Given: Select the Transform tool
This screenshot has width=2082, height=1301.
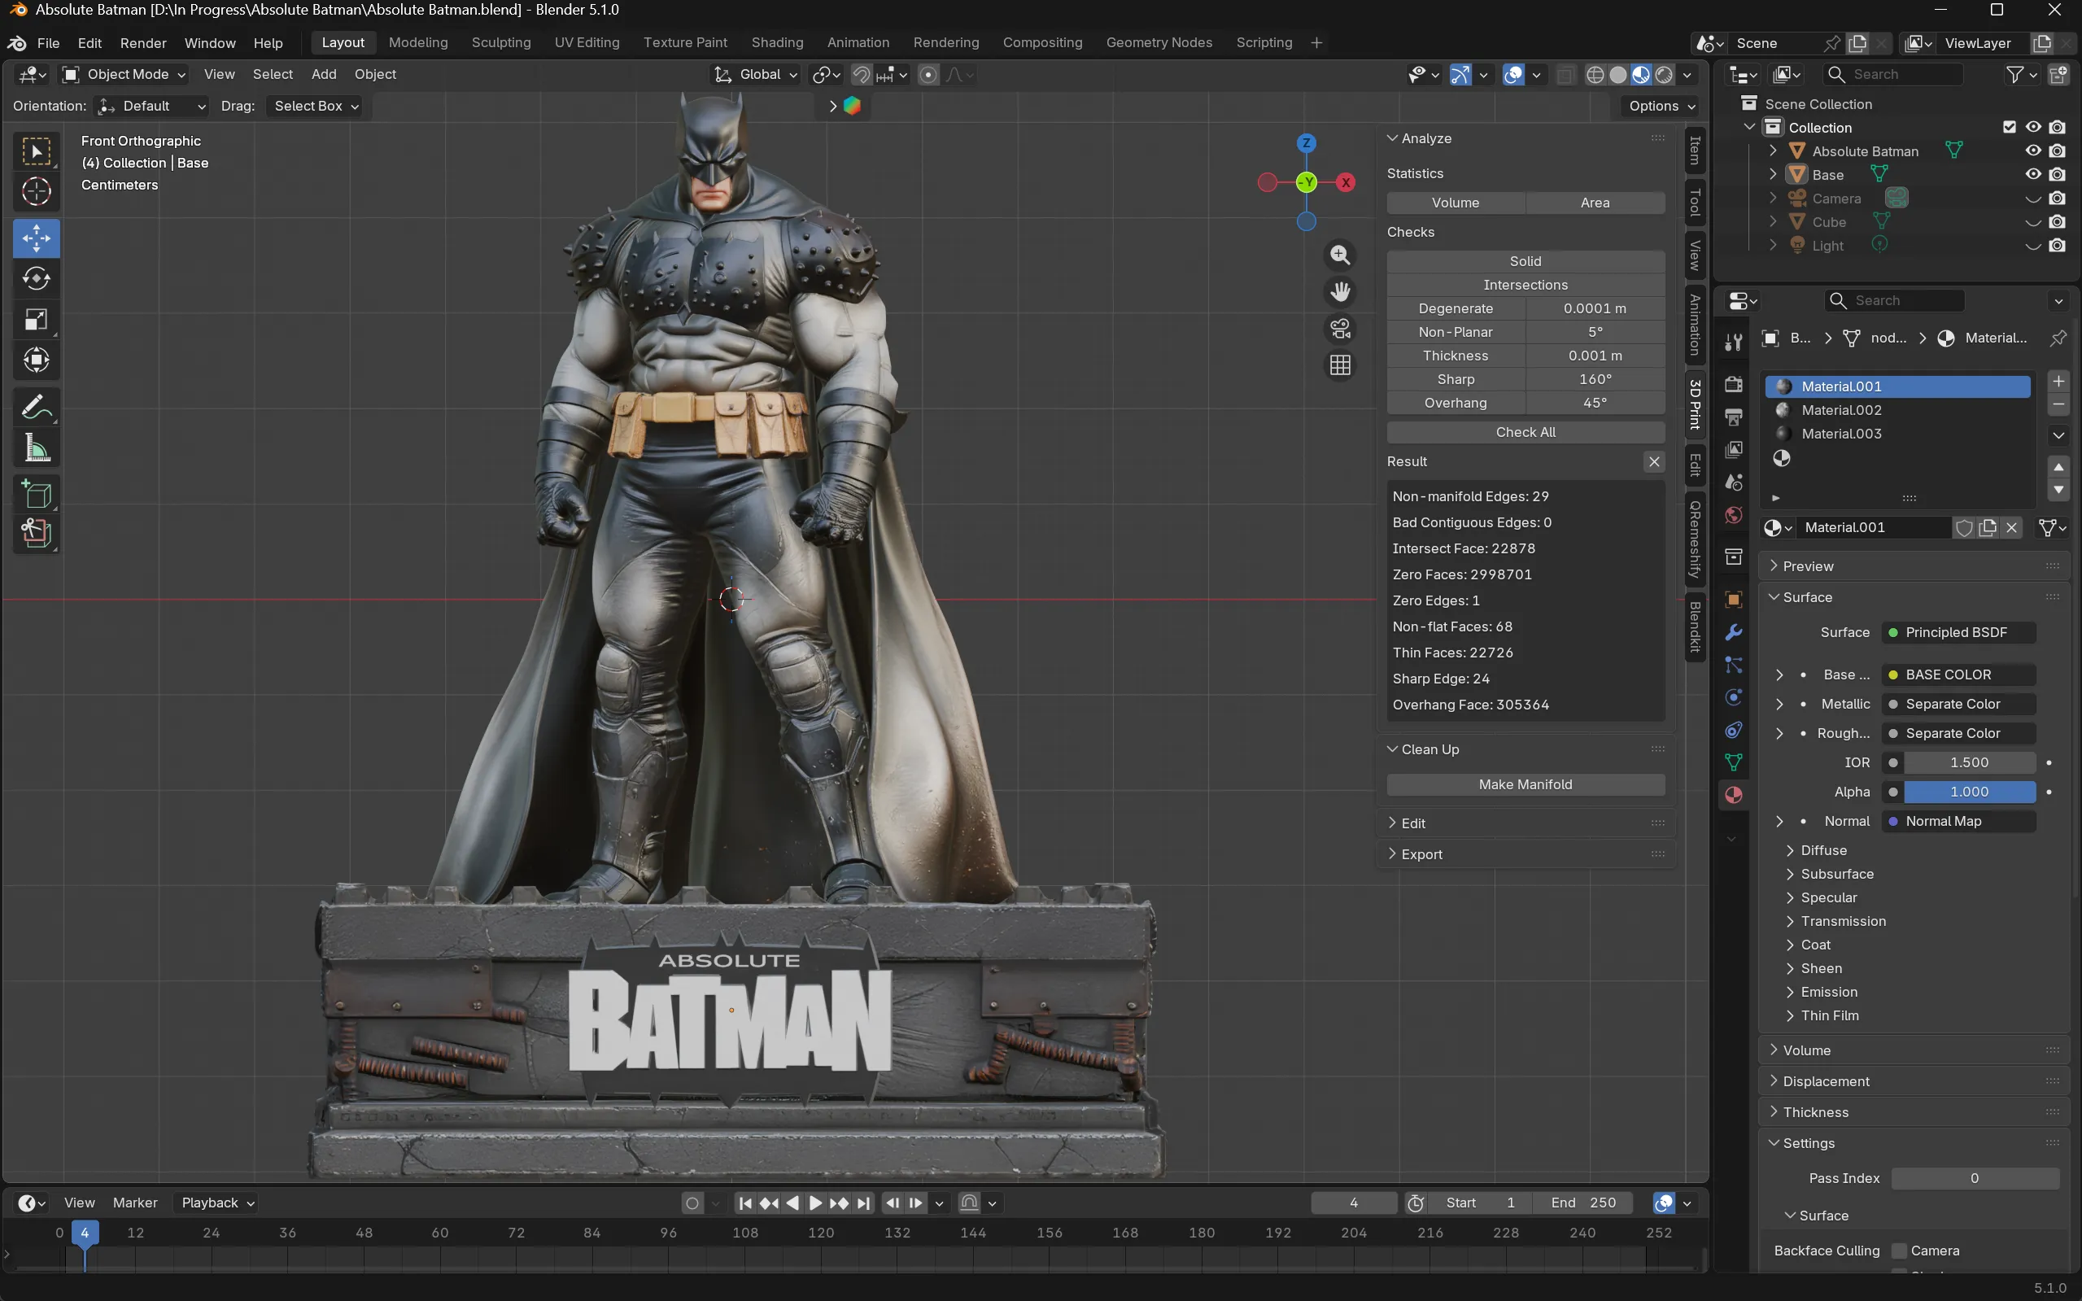Looking at the screenshot, I should [x=36, y=360].
